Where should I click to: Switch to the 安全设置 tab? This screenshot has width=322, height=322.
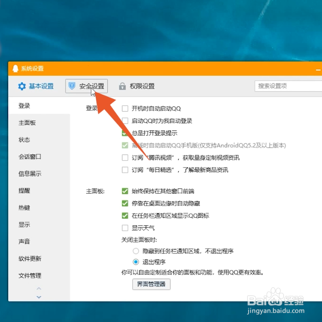86,86
